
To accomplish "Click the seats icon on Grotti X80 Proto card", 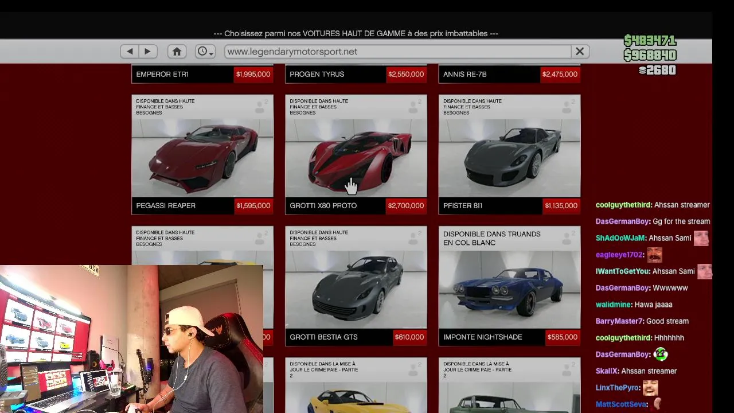I will pyautogui.click(x=414, y=106).
